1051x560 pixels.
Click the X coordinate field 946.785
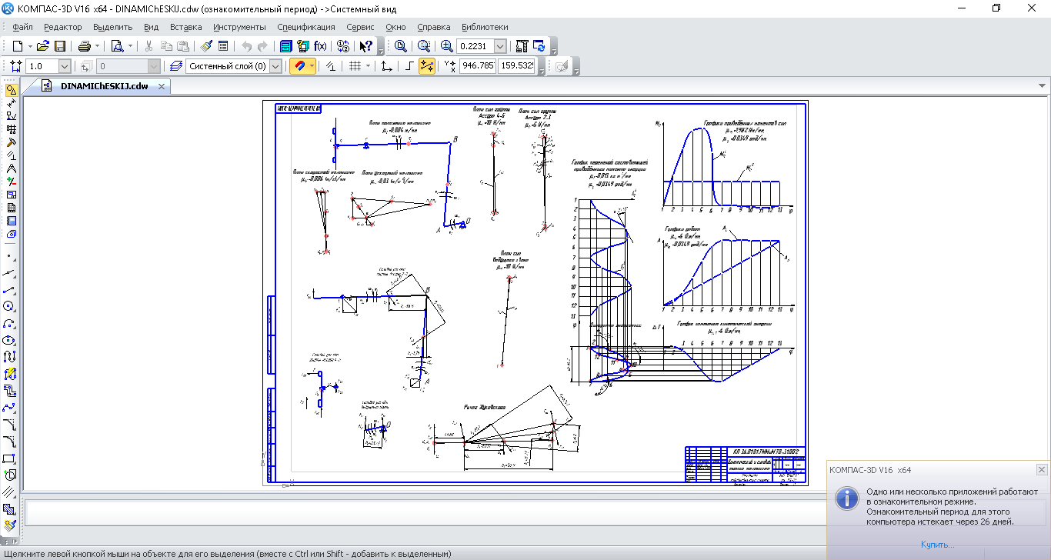click(478, 66)
